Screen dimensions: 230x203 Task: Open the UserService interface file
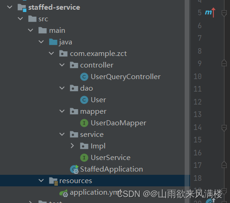coord(111,158)
